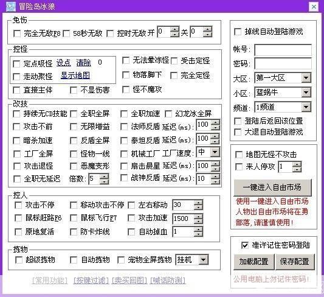
Task: Toggle 移动攻击不停 checkbox
Action: [x=74, y=205]
